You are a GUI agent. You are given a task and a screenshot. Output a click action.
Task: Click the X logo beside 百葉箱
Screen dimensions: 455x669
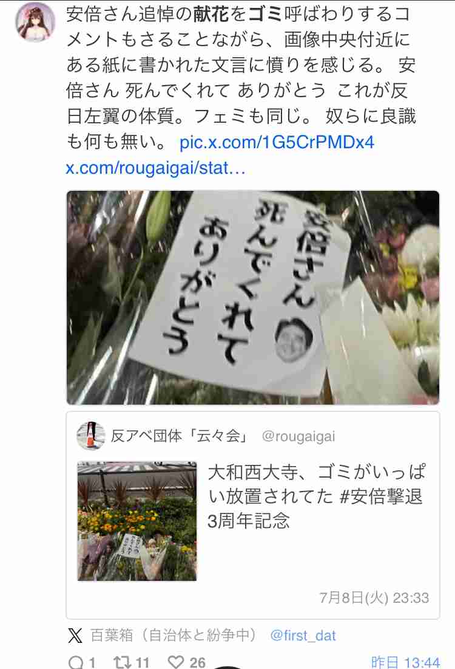[75, 636]
